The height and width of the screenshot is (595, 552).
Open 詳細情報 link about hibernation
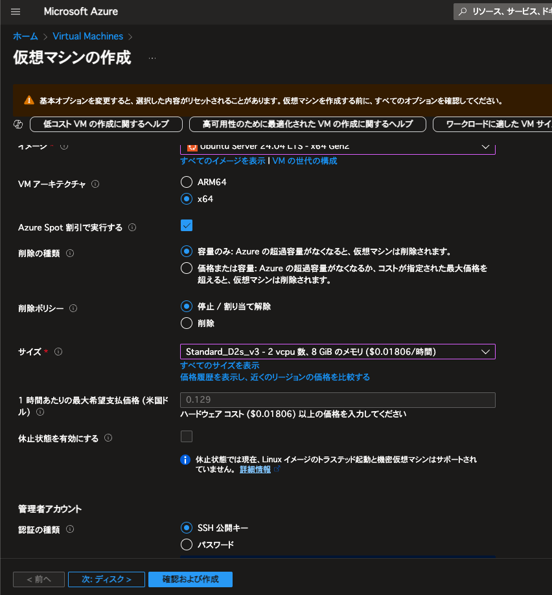(255, 469)
